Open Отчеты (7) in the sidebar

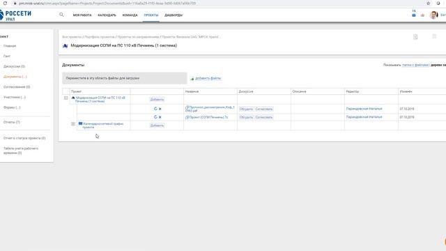click(12, 122)
